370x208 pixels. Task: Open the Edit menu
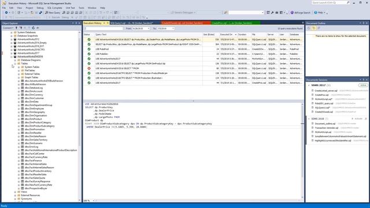click(11, 8)
